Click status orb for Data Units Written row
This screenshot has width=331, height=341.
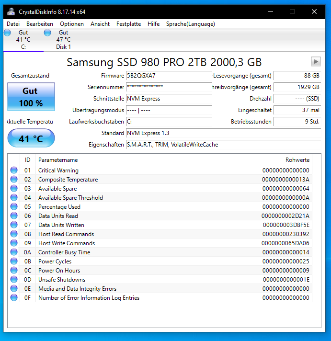click(14, 225)
